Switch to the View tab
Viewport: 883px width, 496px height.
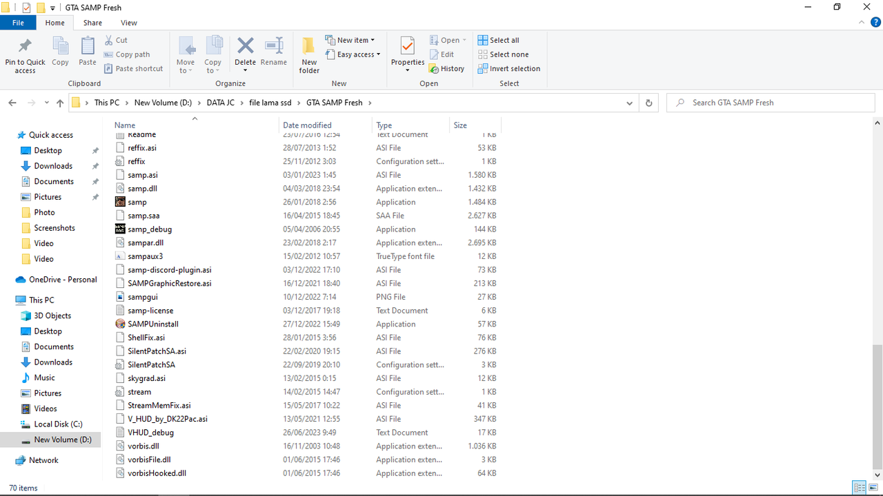point(128,23)
